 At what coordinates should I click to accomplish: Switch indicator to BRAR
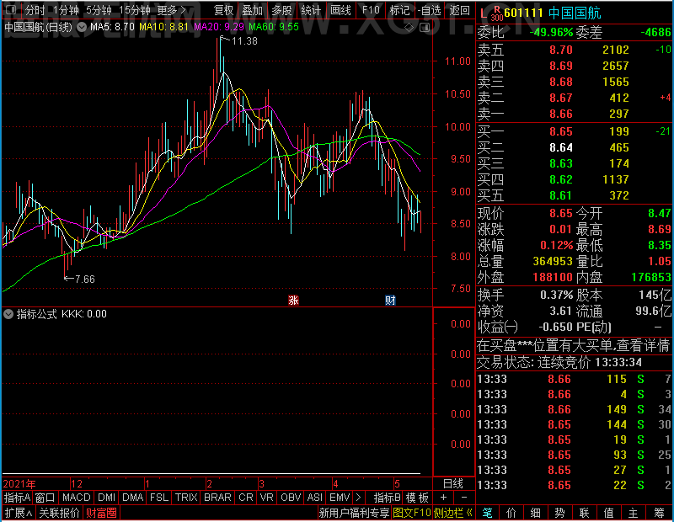click(217, 498)
